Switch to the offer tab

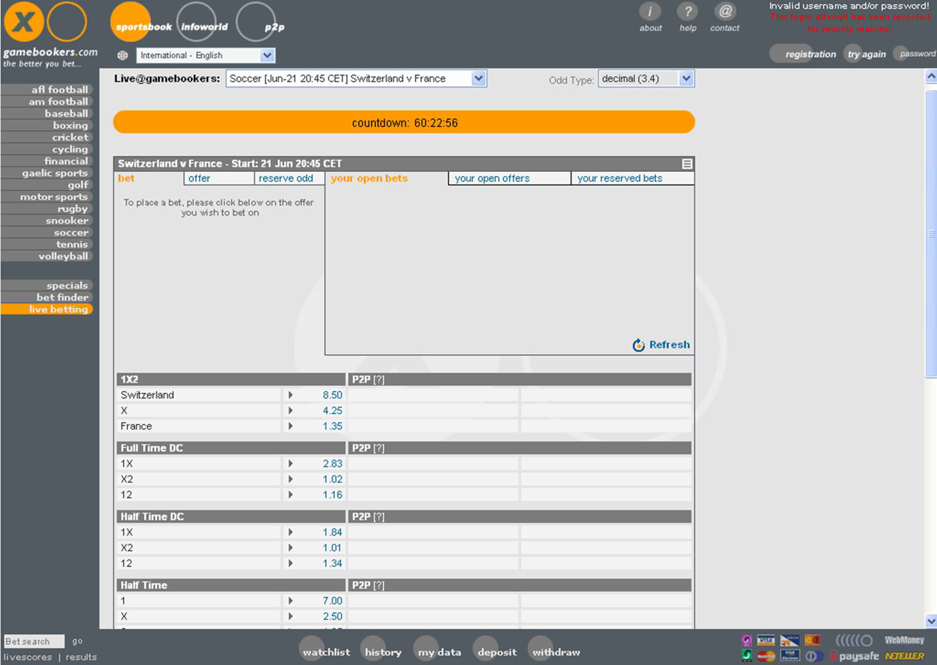tap(199, 179)
